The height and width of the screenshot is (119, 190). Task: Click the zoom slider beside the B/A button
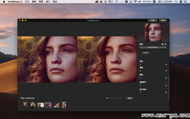click(x=115, y=98)
